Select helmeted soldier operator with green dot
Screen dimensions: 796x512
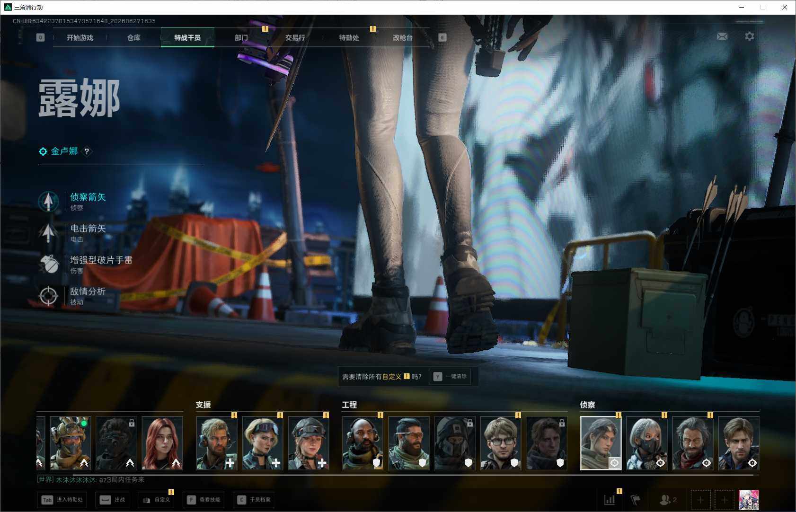(x=71, y=443)
